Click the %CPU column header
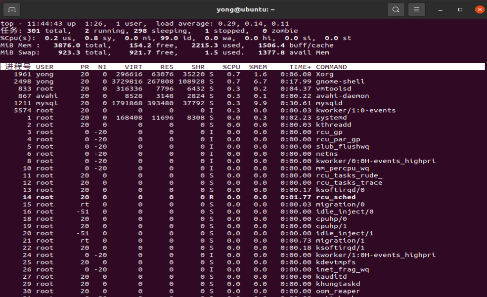 pyautogui.click(x=231, y=67)
